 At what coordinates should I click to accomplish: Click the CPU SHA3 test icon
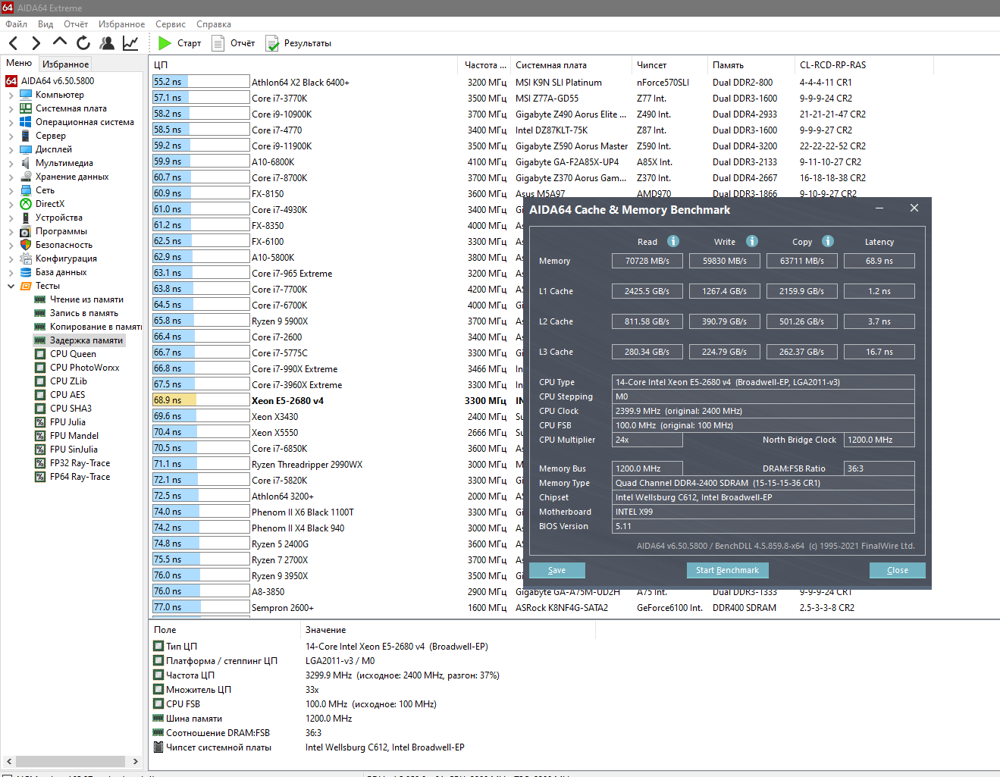pyautogui.click(x=40, y=409)
